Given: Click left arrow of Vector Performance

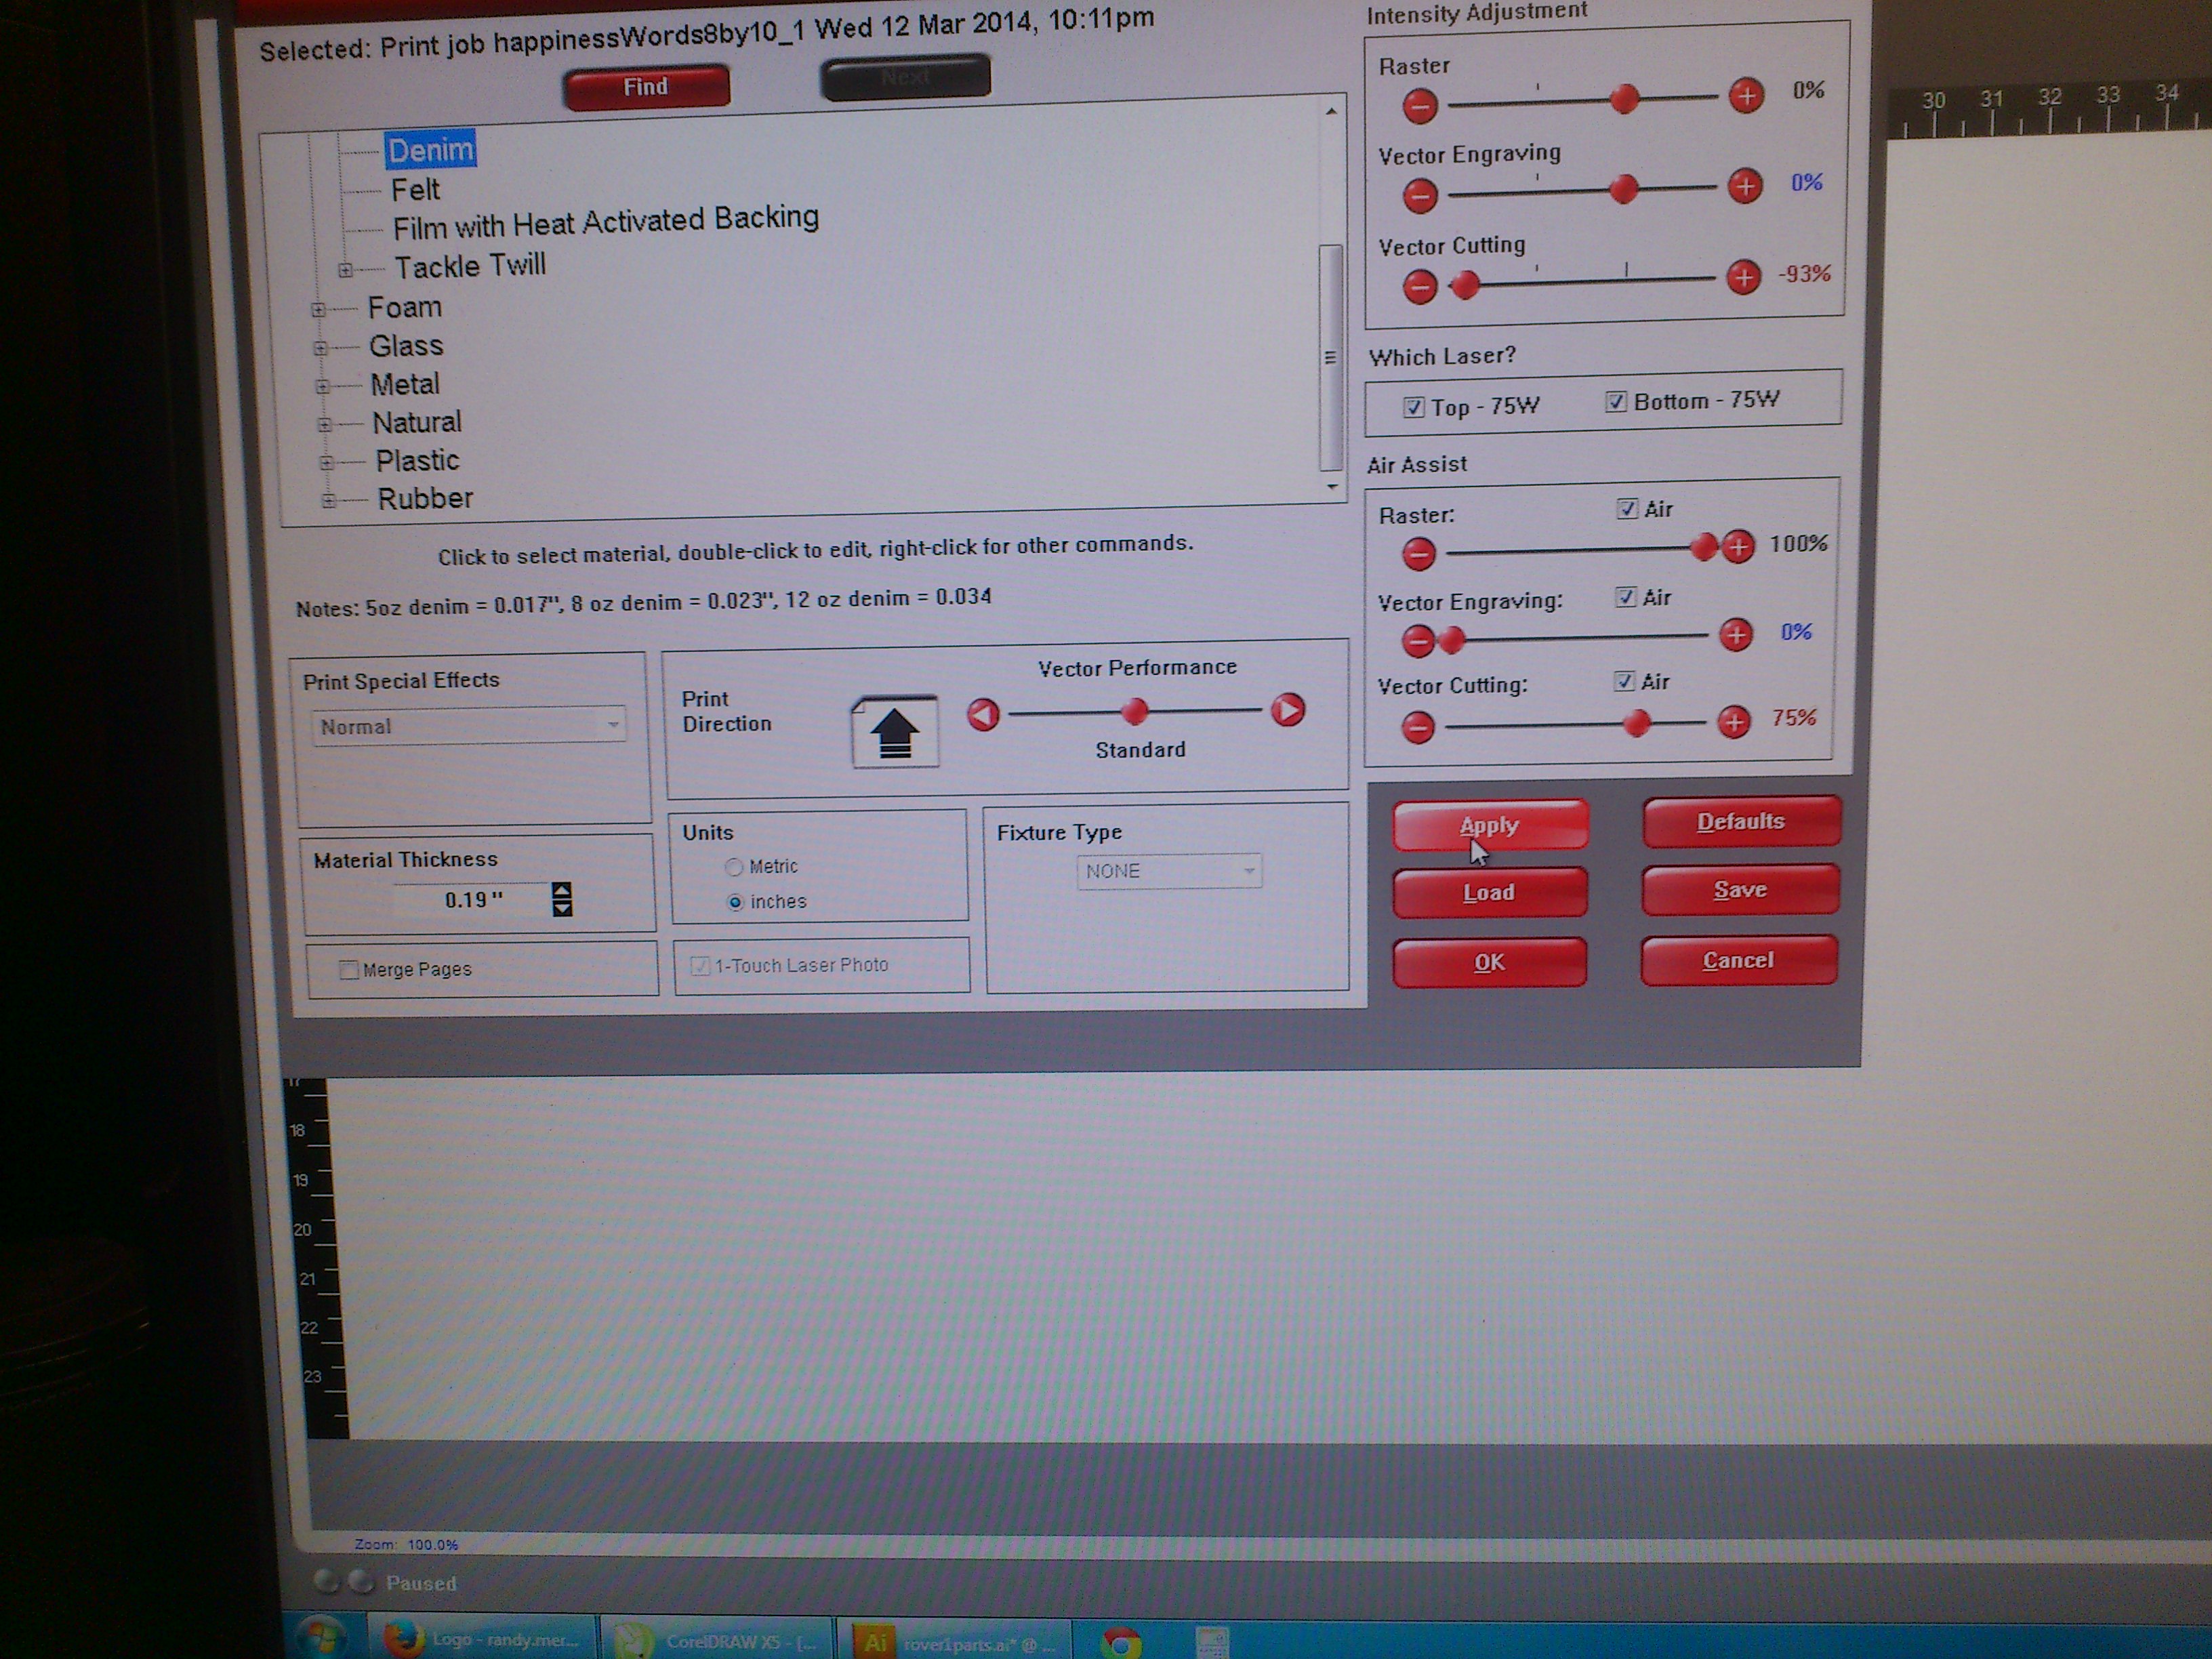Looking at the screenshot, I should click(x=983, y=714).
